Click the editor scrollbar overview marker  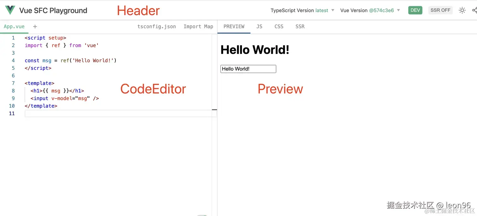215,110
